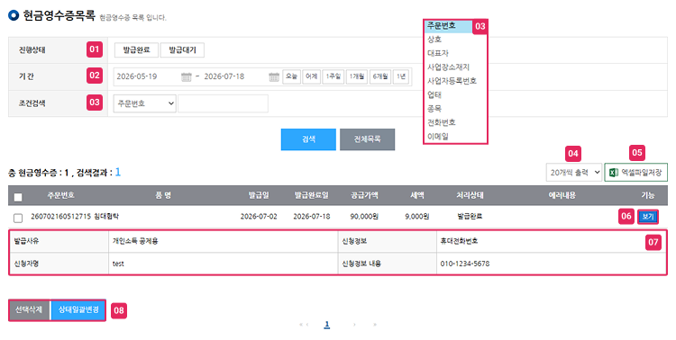The width and height of the screenshot is (676, 340).
Task: Click supply amount 90,000원
Action: pyautogui.click(x=364, y=217)
